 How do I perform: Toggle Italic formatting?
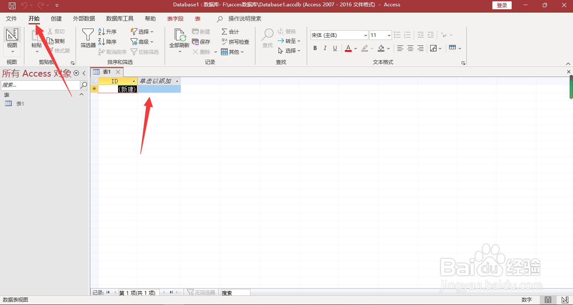tap(325, 48)
